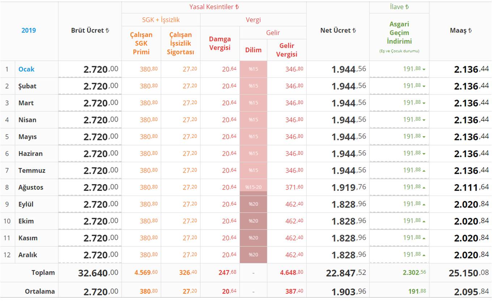This screenshot has width=492, height=301.
Task: Click the Brüt Ücret field for Aralık
Action: point(90,255)
